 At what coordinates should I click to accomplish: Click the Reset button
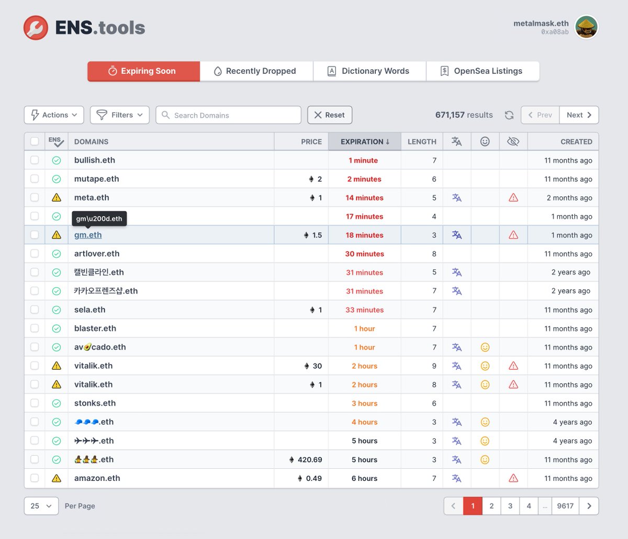pos(330,115)
